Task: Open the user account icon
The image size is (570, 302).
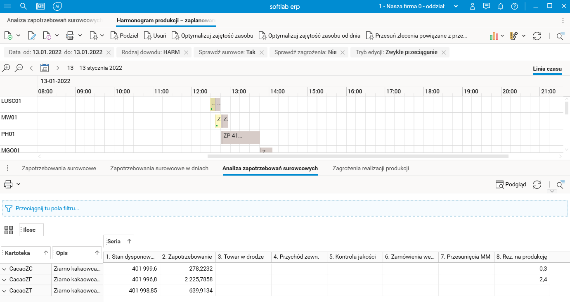Action: (x=473, y=6)
